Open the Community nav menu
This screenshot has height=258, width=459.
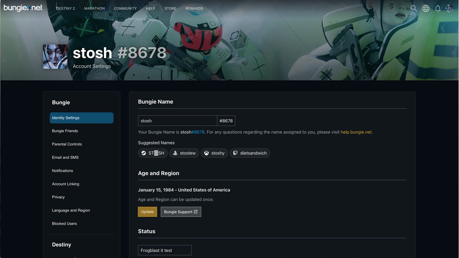click(x=125, y=8)
